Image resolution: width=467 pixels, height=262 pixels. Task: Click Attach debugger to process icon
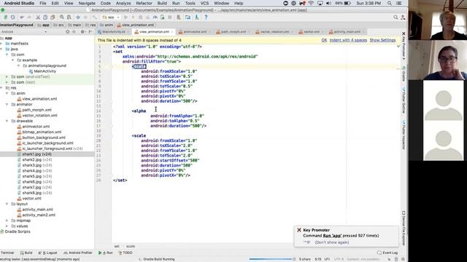[x=162, y=17]
